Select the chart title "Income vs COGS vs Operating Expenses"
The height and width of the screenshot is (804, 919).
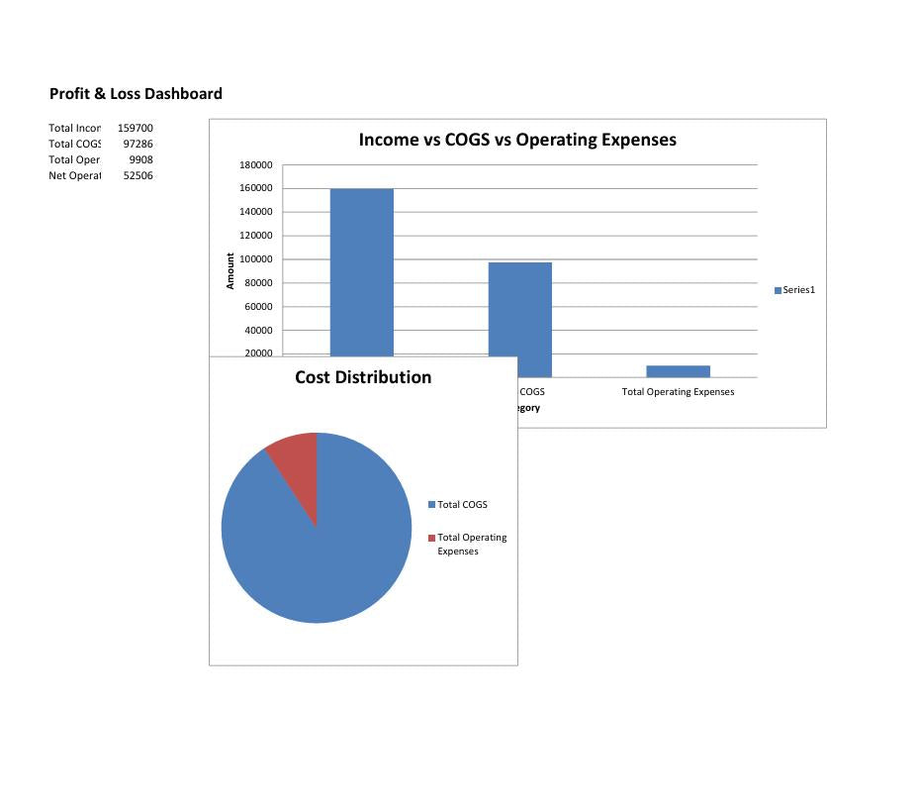tap(517, 140)
